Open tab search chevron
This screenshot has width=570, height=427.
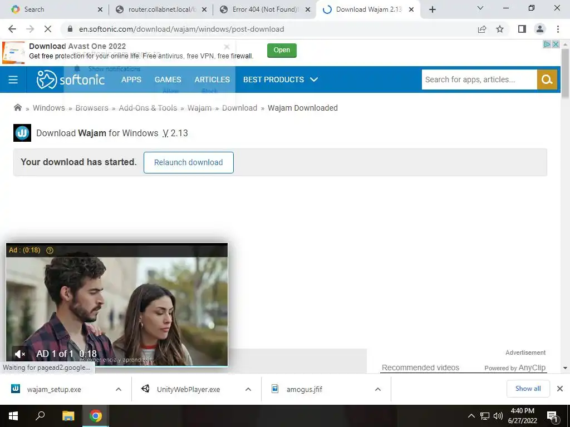point(480,8)
